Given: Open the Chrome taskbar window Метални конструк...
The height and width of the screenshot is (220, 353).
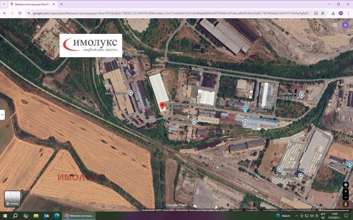Looking at the screenshot, I should point(79,216).
